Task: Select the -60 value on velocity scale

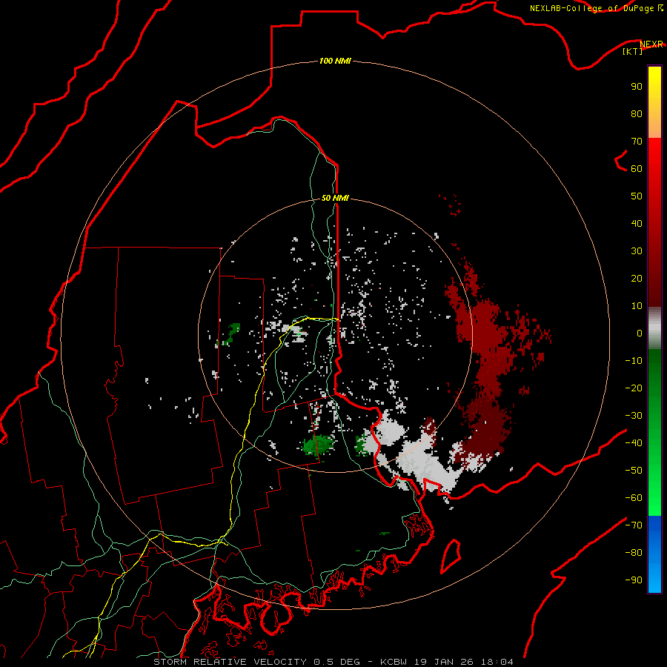Action: click(x=634, y=498)
